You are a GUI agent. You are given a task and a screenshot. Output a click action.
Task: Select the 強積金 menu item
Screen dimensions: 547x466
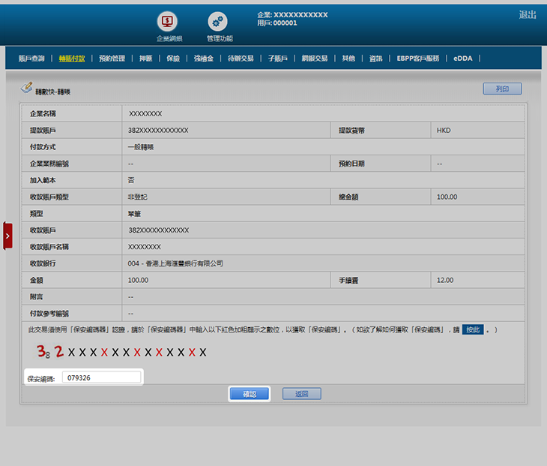click(x=204, y=58)
